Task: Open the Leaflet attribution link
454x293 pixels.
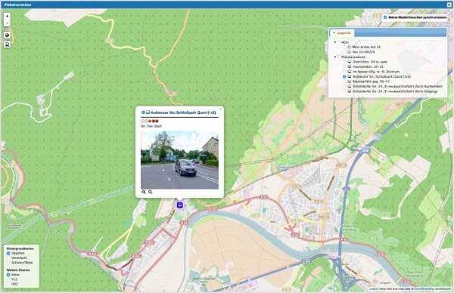Action: (374, 289)
